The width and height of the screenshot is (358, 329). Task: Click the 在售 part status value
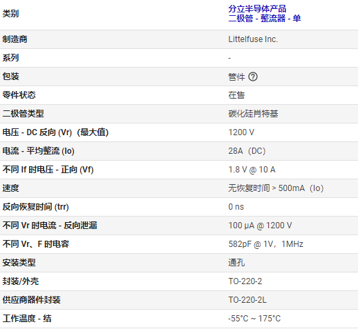coord(236,95)
